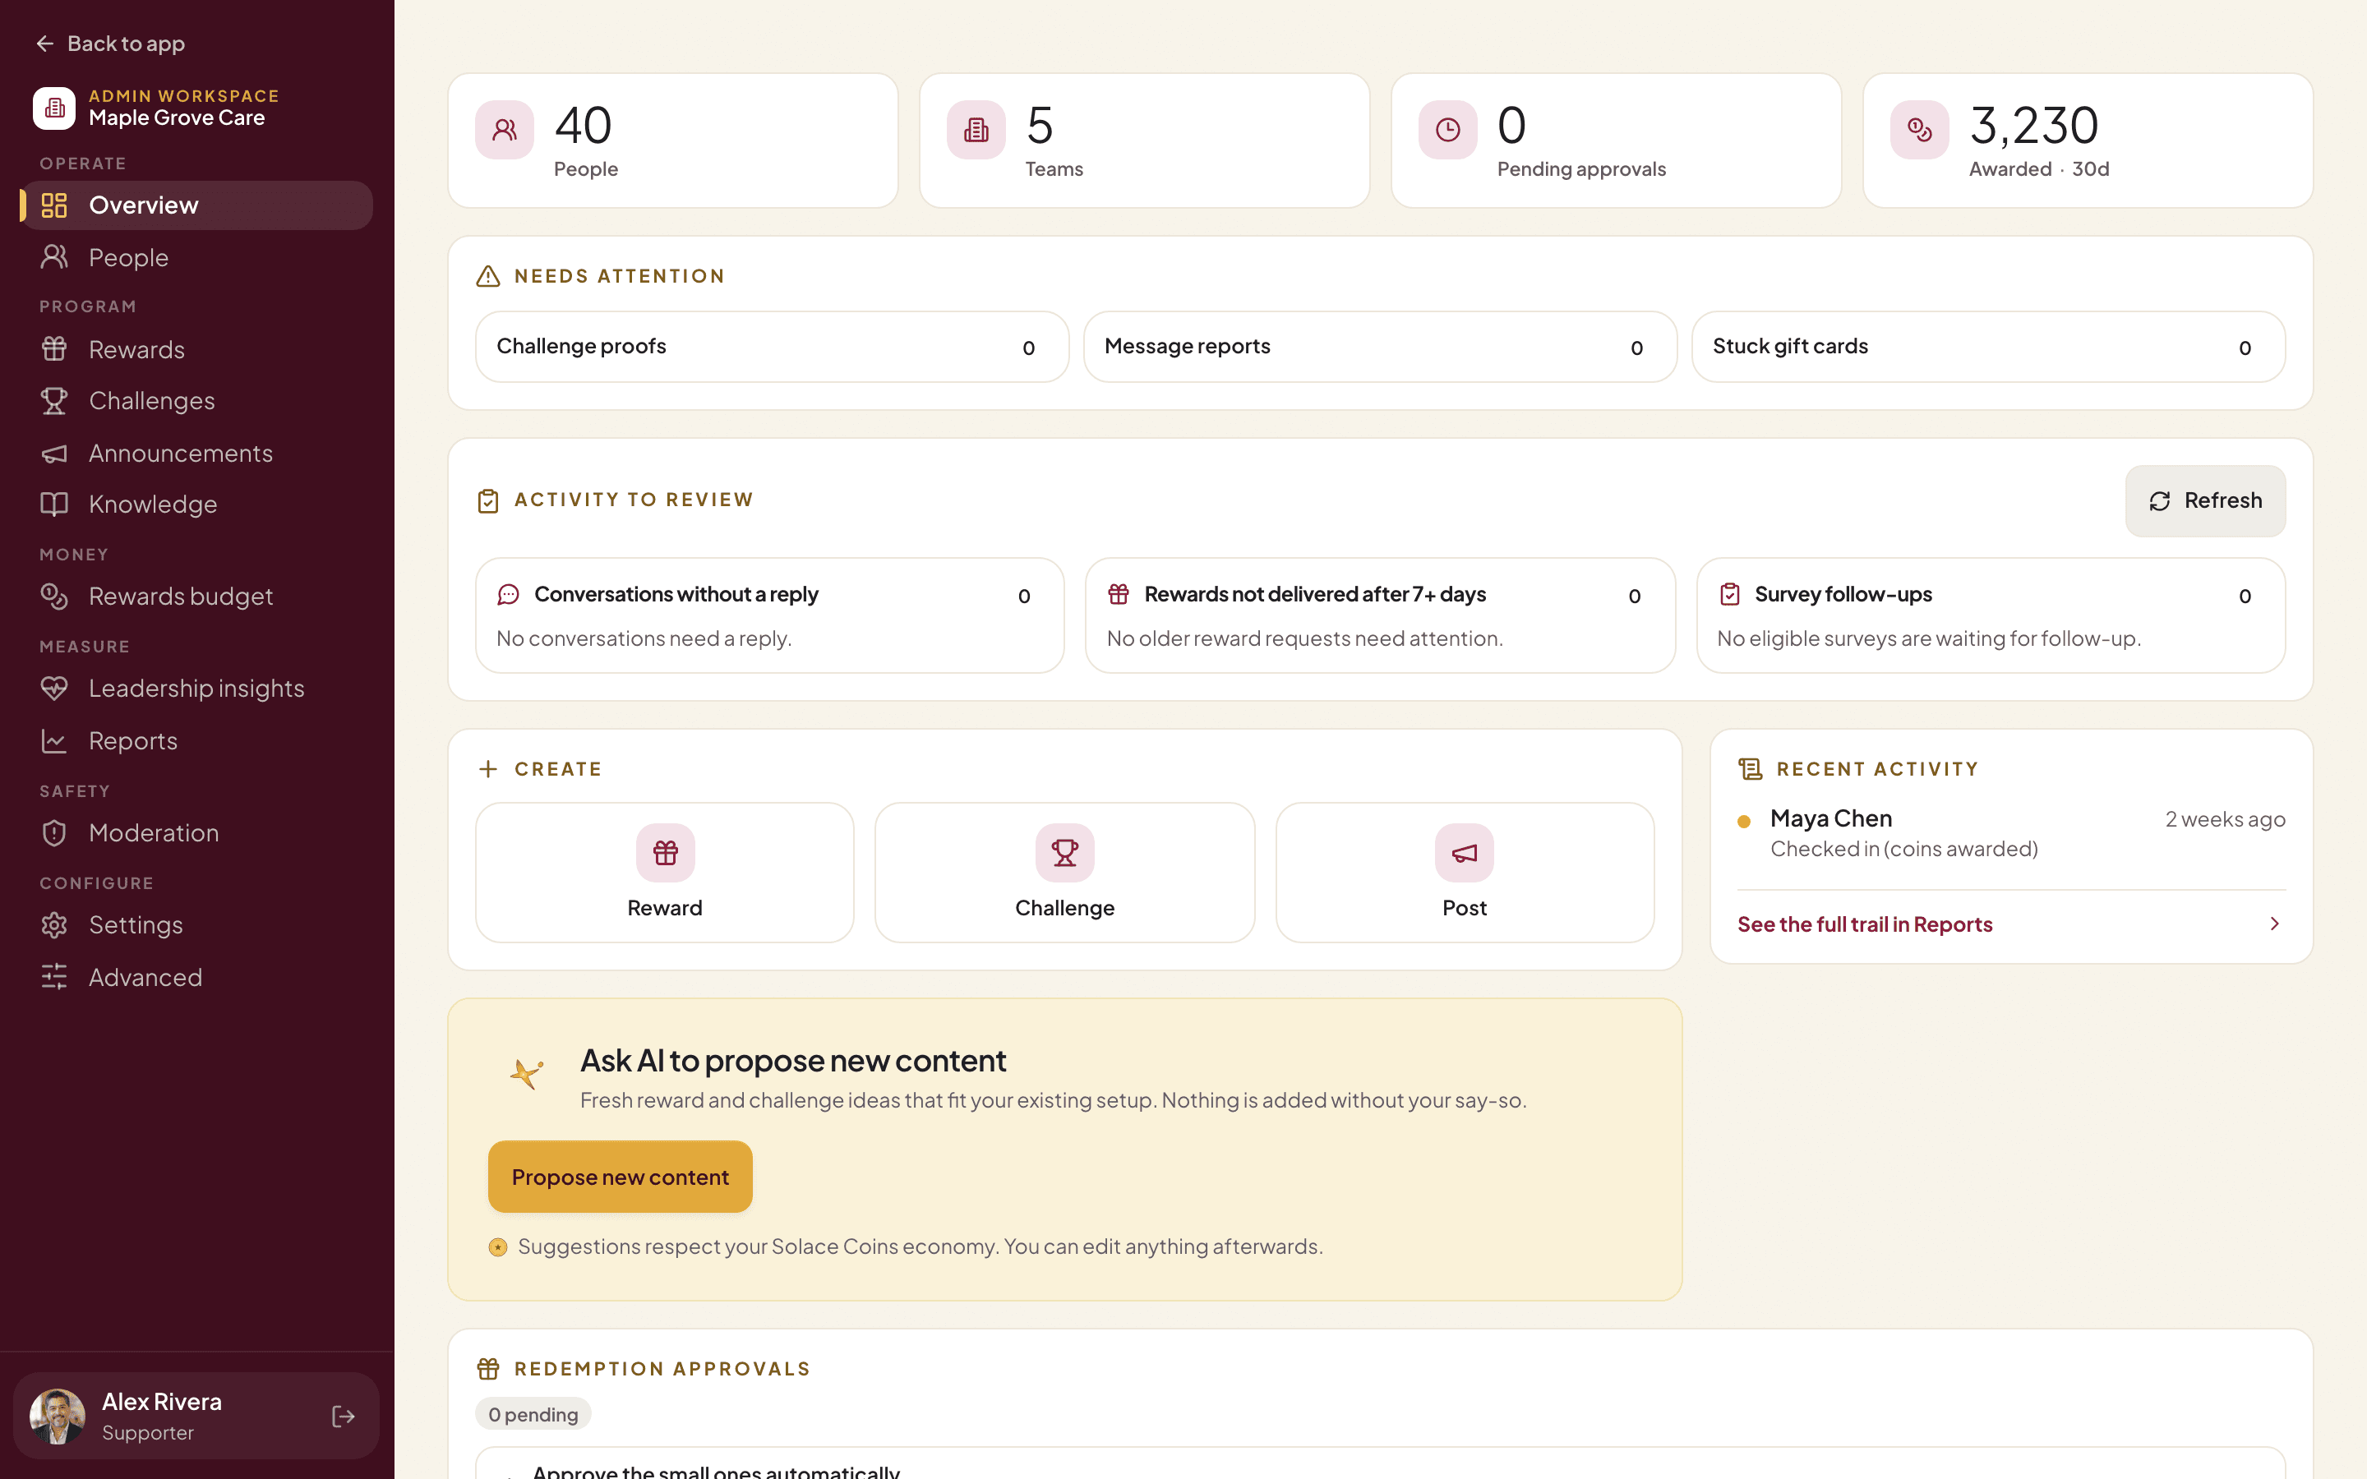Click the Back to app arrow
This screenshot has width=2367, height=1479.
[x=45, y=44]
